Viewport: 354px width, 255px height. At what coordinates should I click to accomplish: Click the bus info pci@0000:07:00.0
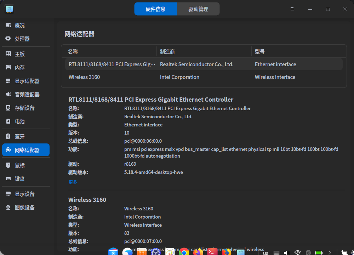point(143,241)
